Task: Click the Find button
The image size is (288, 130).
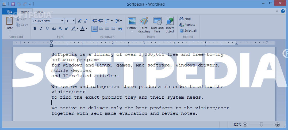Action: point(185,19)
